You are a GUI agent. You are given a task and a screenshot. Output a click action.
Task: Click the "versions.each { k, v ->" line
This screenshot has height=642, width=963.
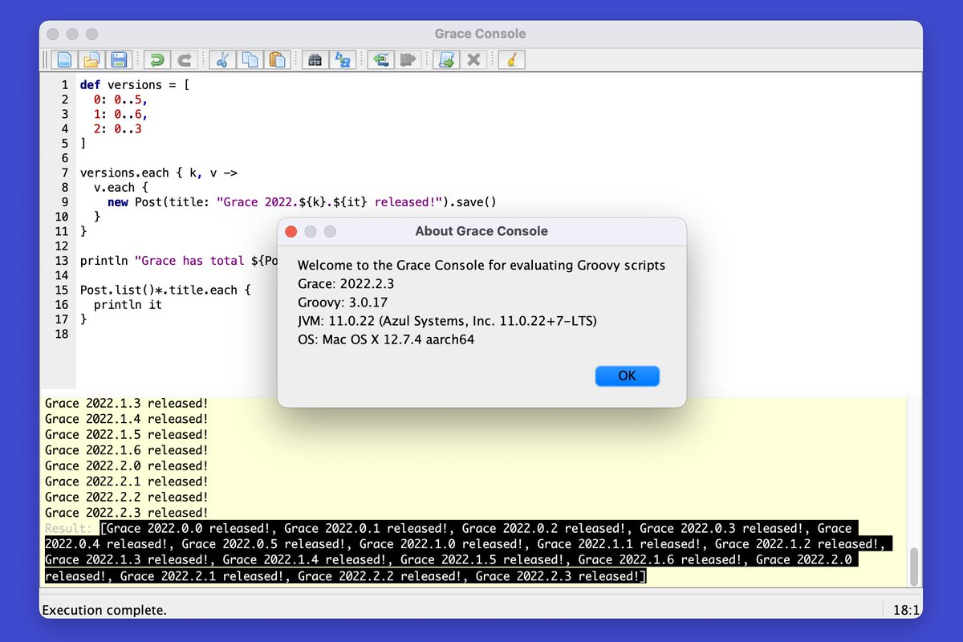[x=159, y=173]
